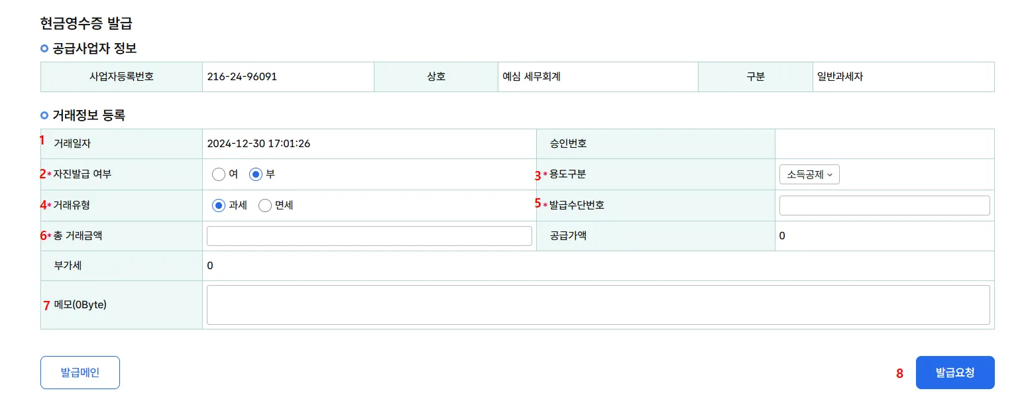Click the 일반과세자 text

[x=840, y=77]
